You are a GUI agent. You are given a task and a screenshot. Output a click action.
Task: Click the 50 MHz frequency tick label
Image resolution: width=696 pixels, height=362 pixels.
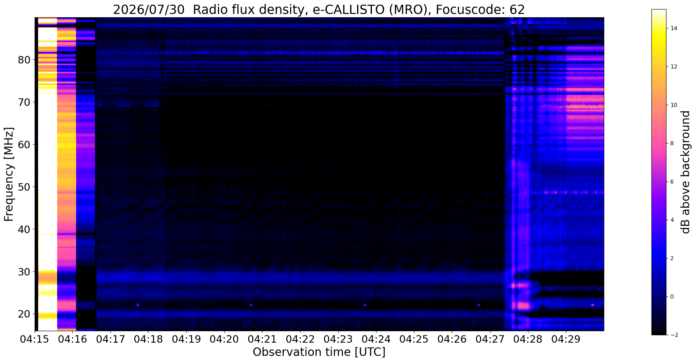[24, 187]
